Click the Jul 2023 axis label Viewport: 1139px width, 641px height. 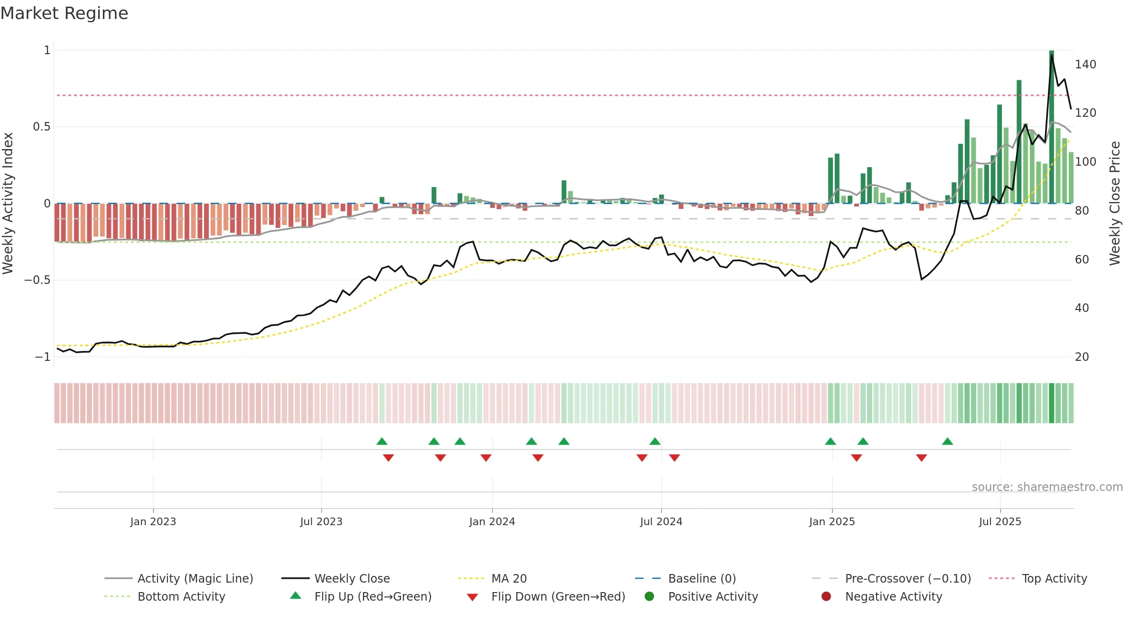pos(321,521)
